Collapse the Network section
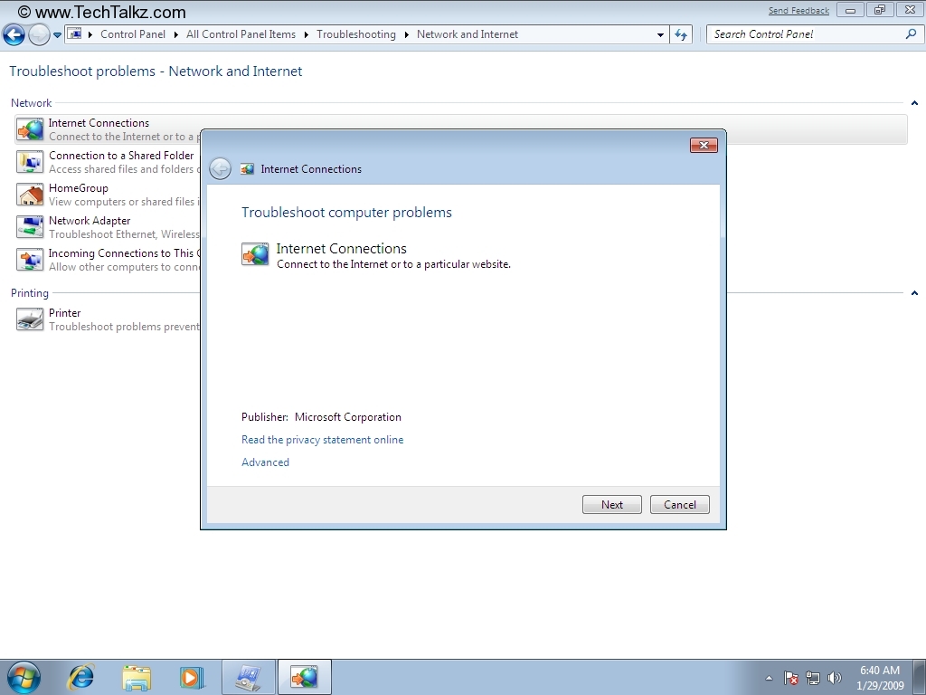Viewport: 926px width, 695px height. pyautogui.click(x=914, y=103)
